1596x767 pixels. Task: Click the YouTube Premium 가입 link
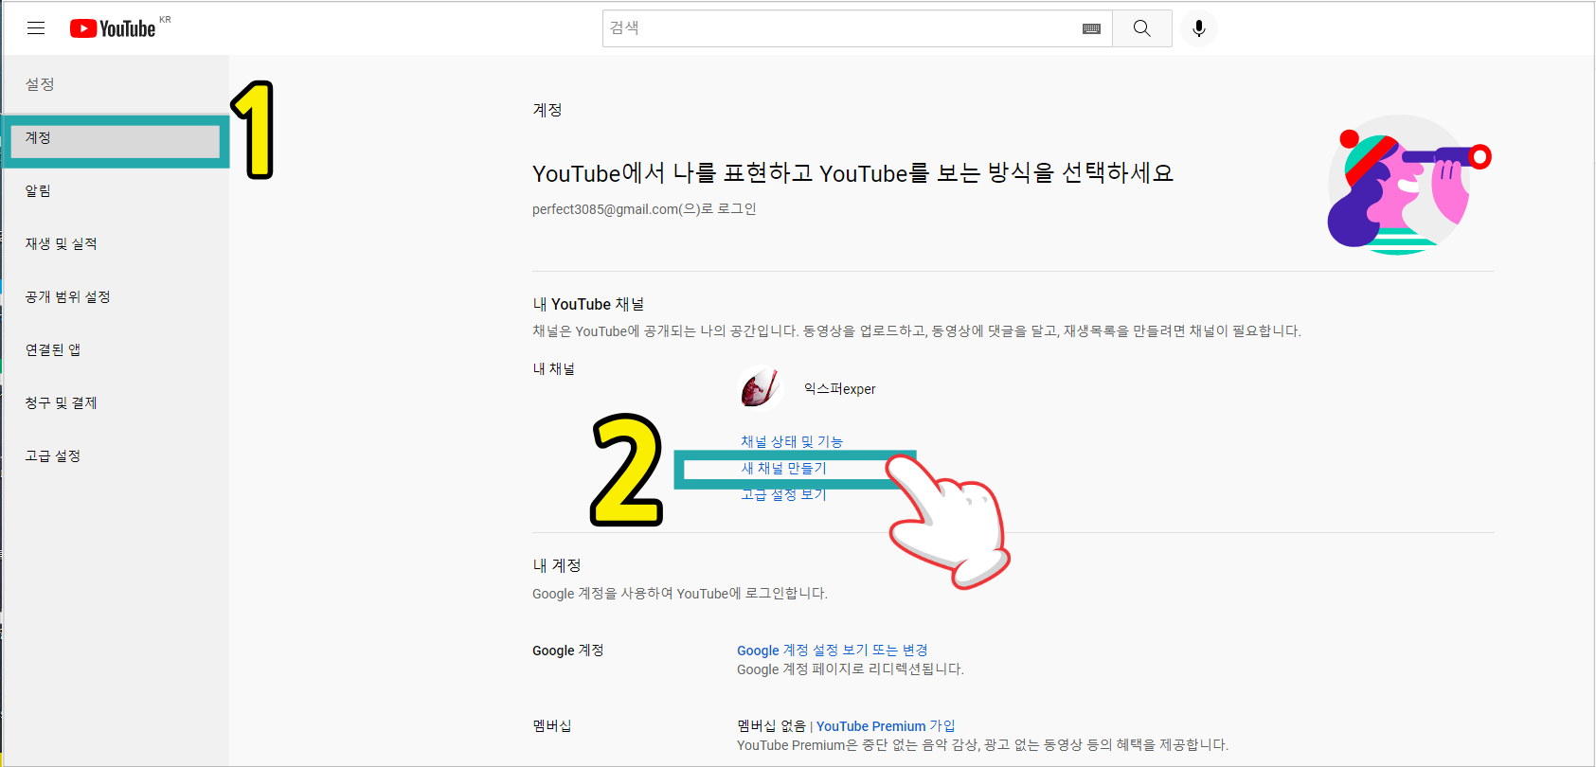(886, 726)
